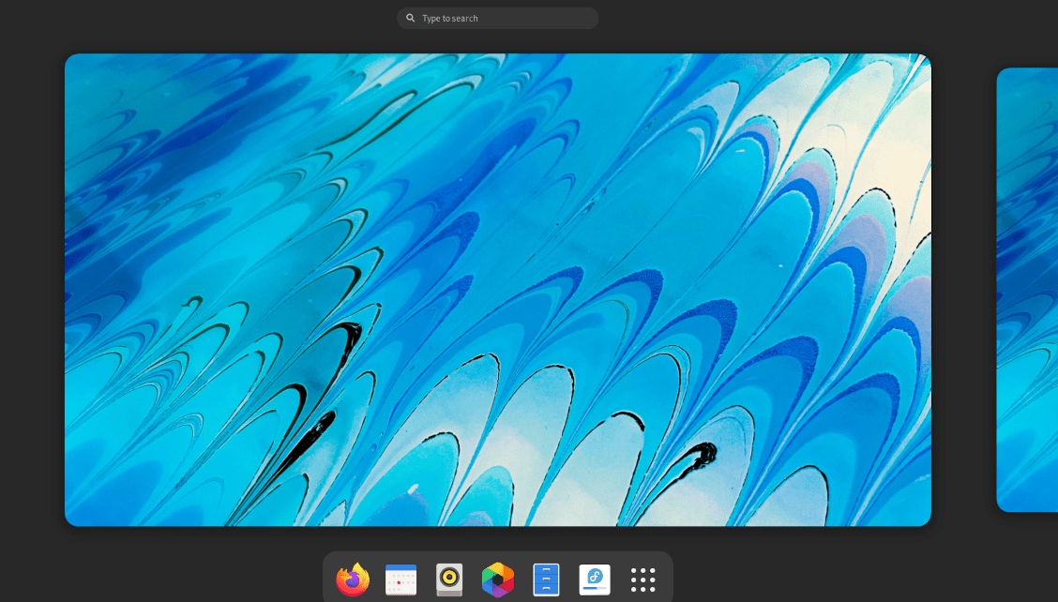Launch Firefox from the dash
This screenshot has width=1058, height=602.
(x=353, y=579)
